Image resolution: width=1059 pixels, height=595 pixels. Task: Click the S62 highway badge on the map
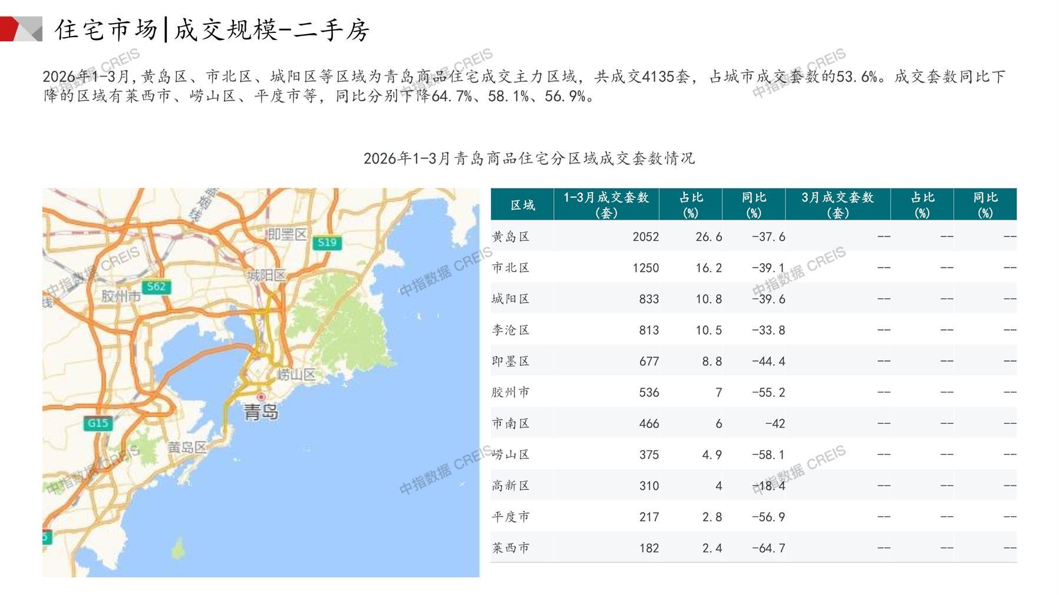point(156,287)
